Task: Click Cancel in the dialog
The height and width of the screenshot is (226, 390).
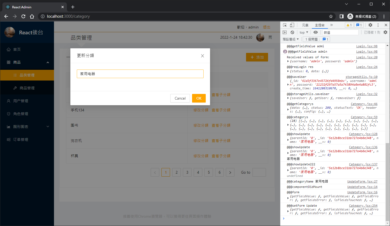Action: (180, 98)
